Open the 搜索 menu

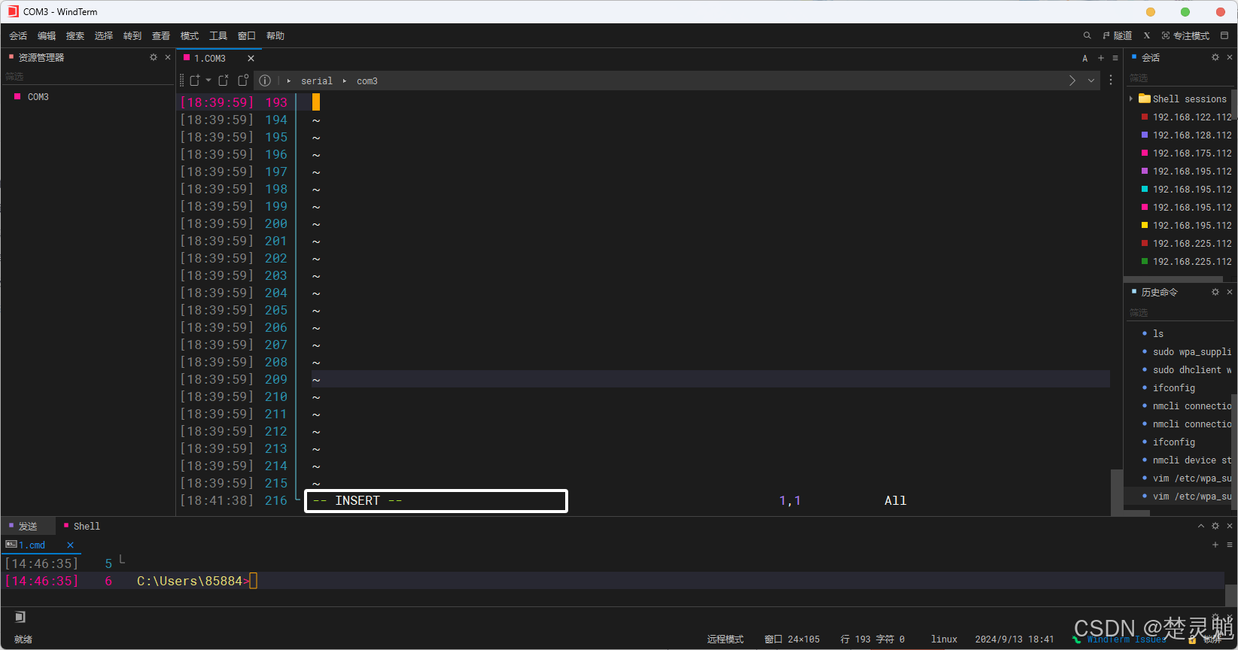(75, 35)
